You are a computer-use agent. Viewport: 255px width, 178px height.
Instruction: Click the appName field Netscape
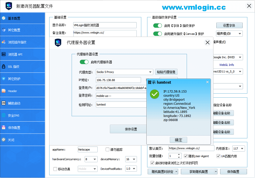88,150
